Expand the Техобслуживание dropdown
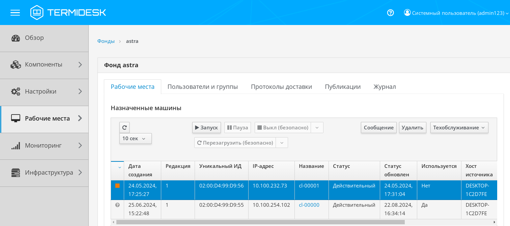510x226 pixels. [x=459, y=128]
